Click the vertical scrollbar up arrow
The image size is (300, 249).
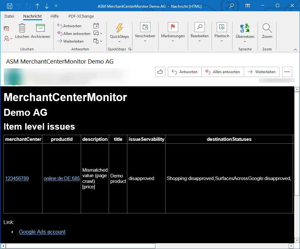pyautogui.click(x=297, y=89)
